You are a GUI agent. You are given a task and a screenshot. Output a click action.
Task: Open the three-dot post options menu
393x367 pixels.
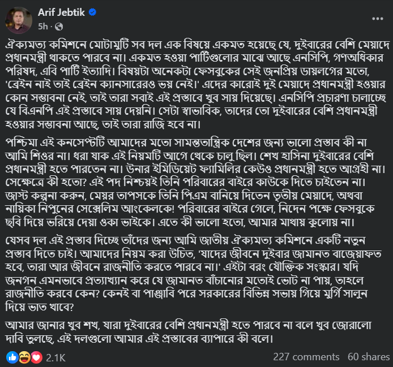(x=378, y=19)
